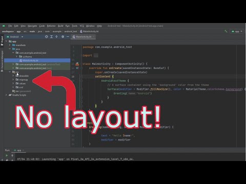
Task: Expand com.example.android_test (test) package
Action: click(x=13, y=68)
